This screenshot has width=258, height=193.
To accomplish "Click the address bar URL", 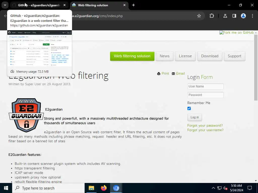I will [98, 16].
